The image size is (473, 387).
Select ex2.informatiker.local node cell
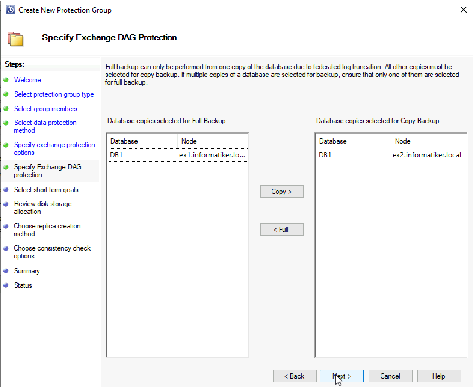[x=427, y=155]
